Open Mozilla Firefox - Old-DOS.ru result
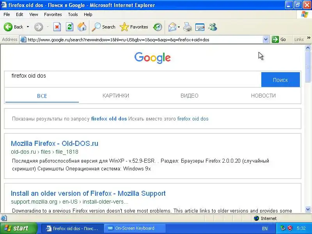Screen dimensions: 312x234 pyautogui.click(x=55, y=144)
